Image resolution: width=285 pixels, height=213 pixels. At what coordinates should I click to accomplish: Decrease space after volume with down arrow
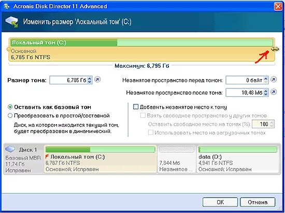266,95
